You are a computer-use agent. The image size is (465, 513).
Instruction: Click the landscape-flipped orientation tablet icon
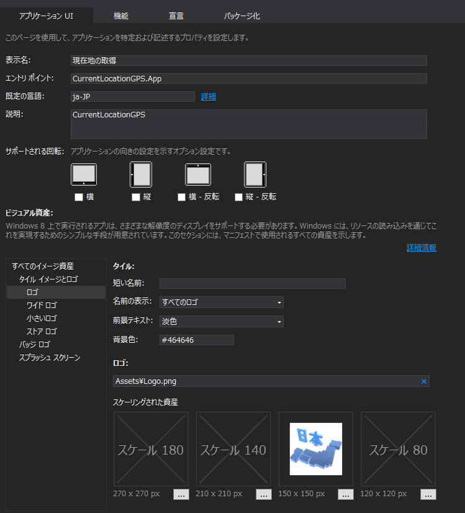pyautogui.click(x=198, y=175)
